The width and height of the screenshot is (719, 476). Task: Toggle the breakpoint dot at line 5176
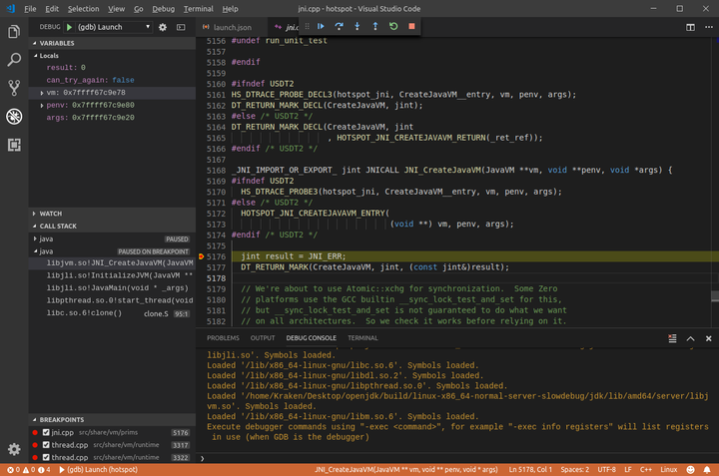[201, 256]
